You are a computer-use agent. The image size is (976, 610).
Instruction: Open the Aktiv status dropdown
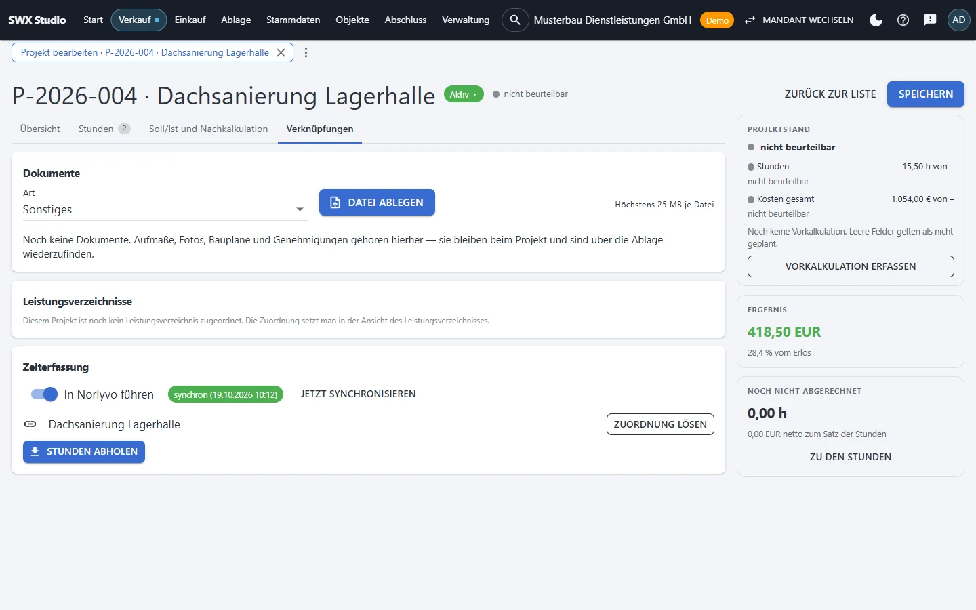[x=464, y=94]
